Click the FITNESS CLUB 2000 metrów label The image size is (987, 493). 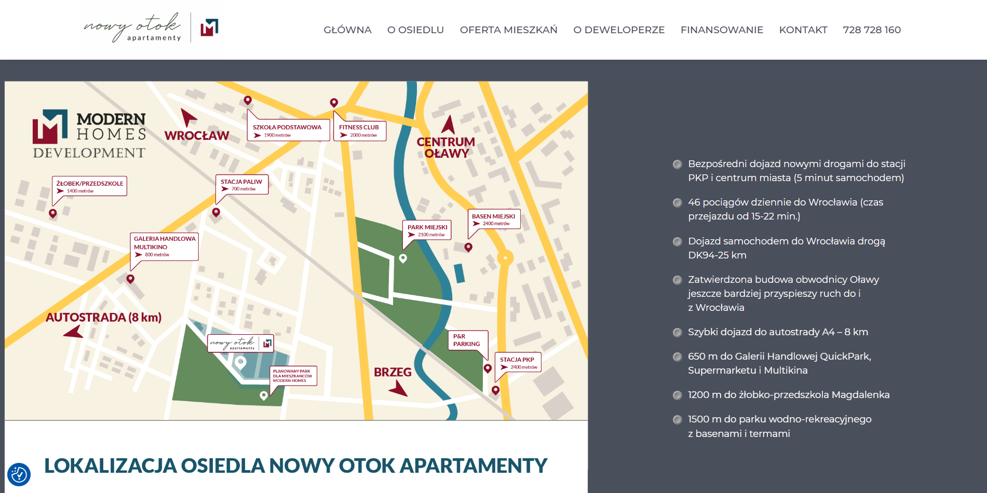click(x=360, y=131)
